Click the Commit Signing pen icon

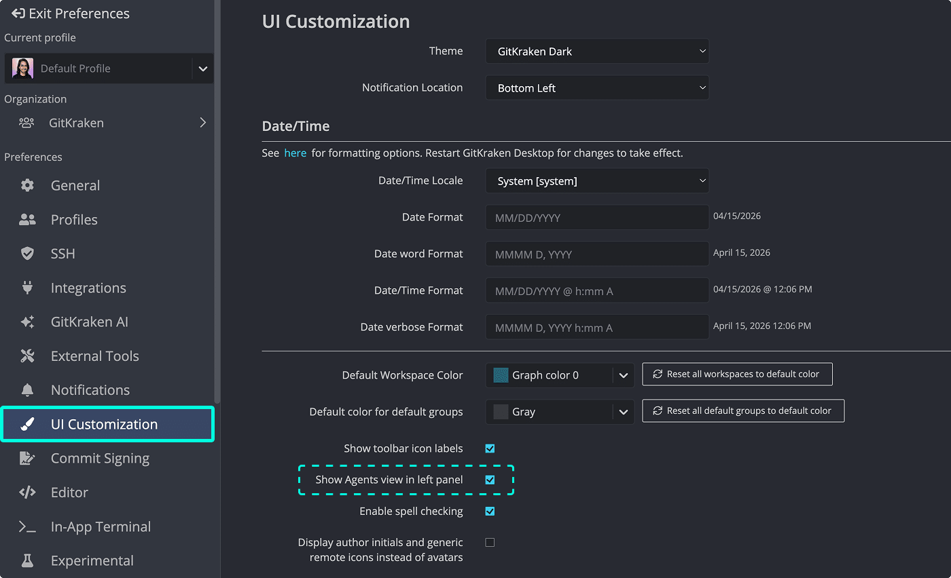pos(27,458)
